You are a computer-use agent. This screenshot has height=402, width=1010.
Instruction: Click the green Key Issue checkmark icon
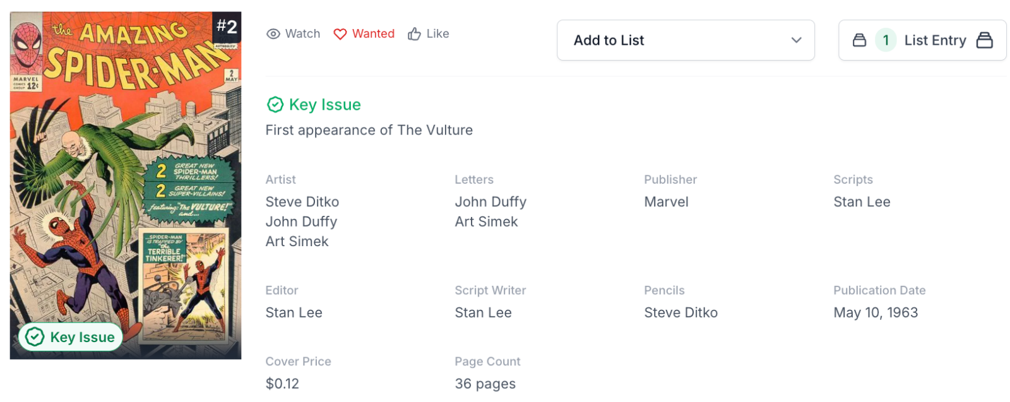275,105
